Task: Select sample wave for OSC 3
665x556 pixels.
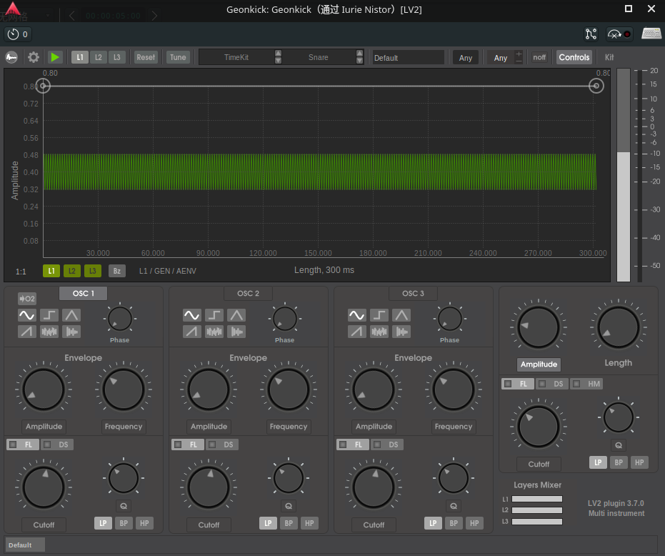Action: pyautogui.click(x=401, y=332)
